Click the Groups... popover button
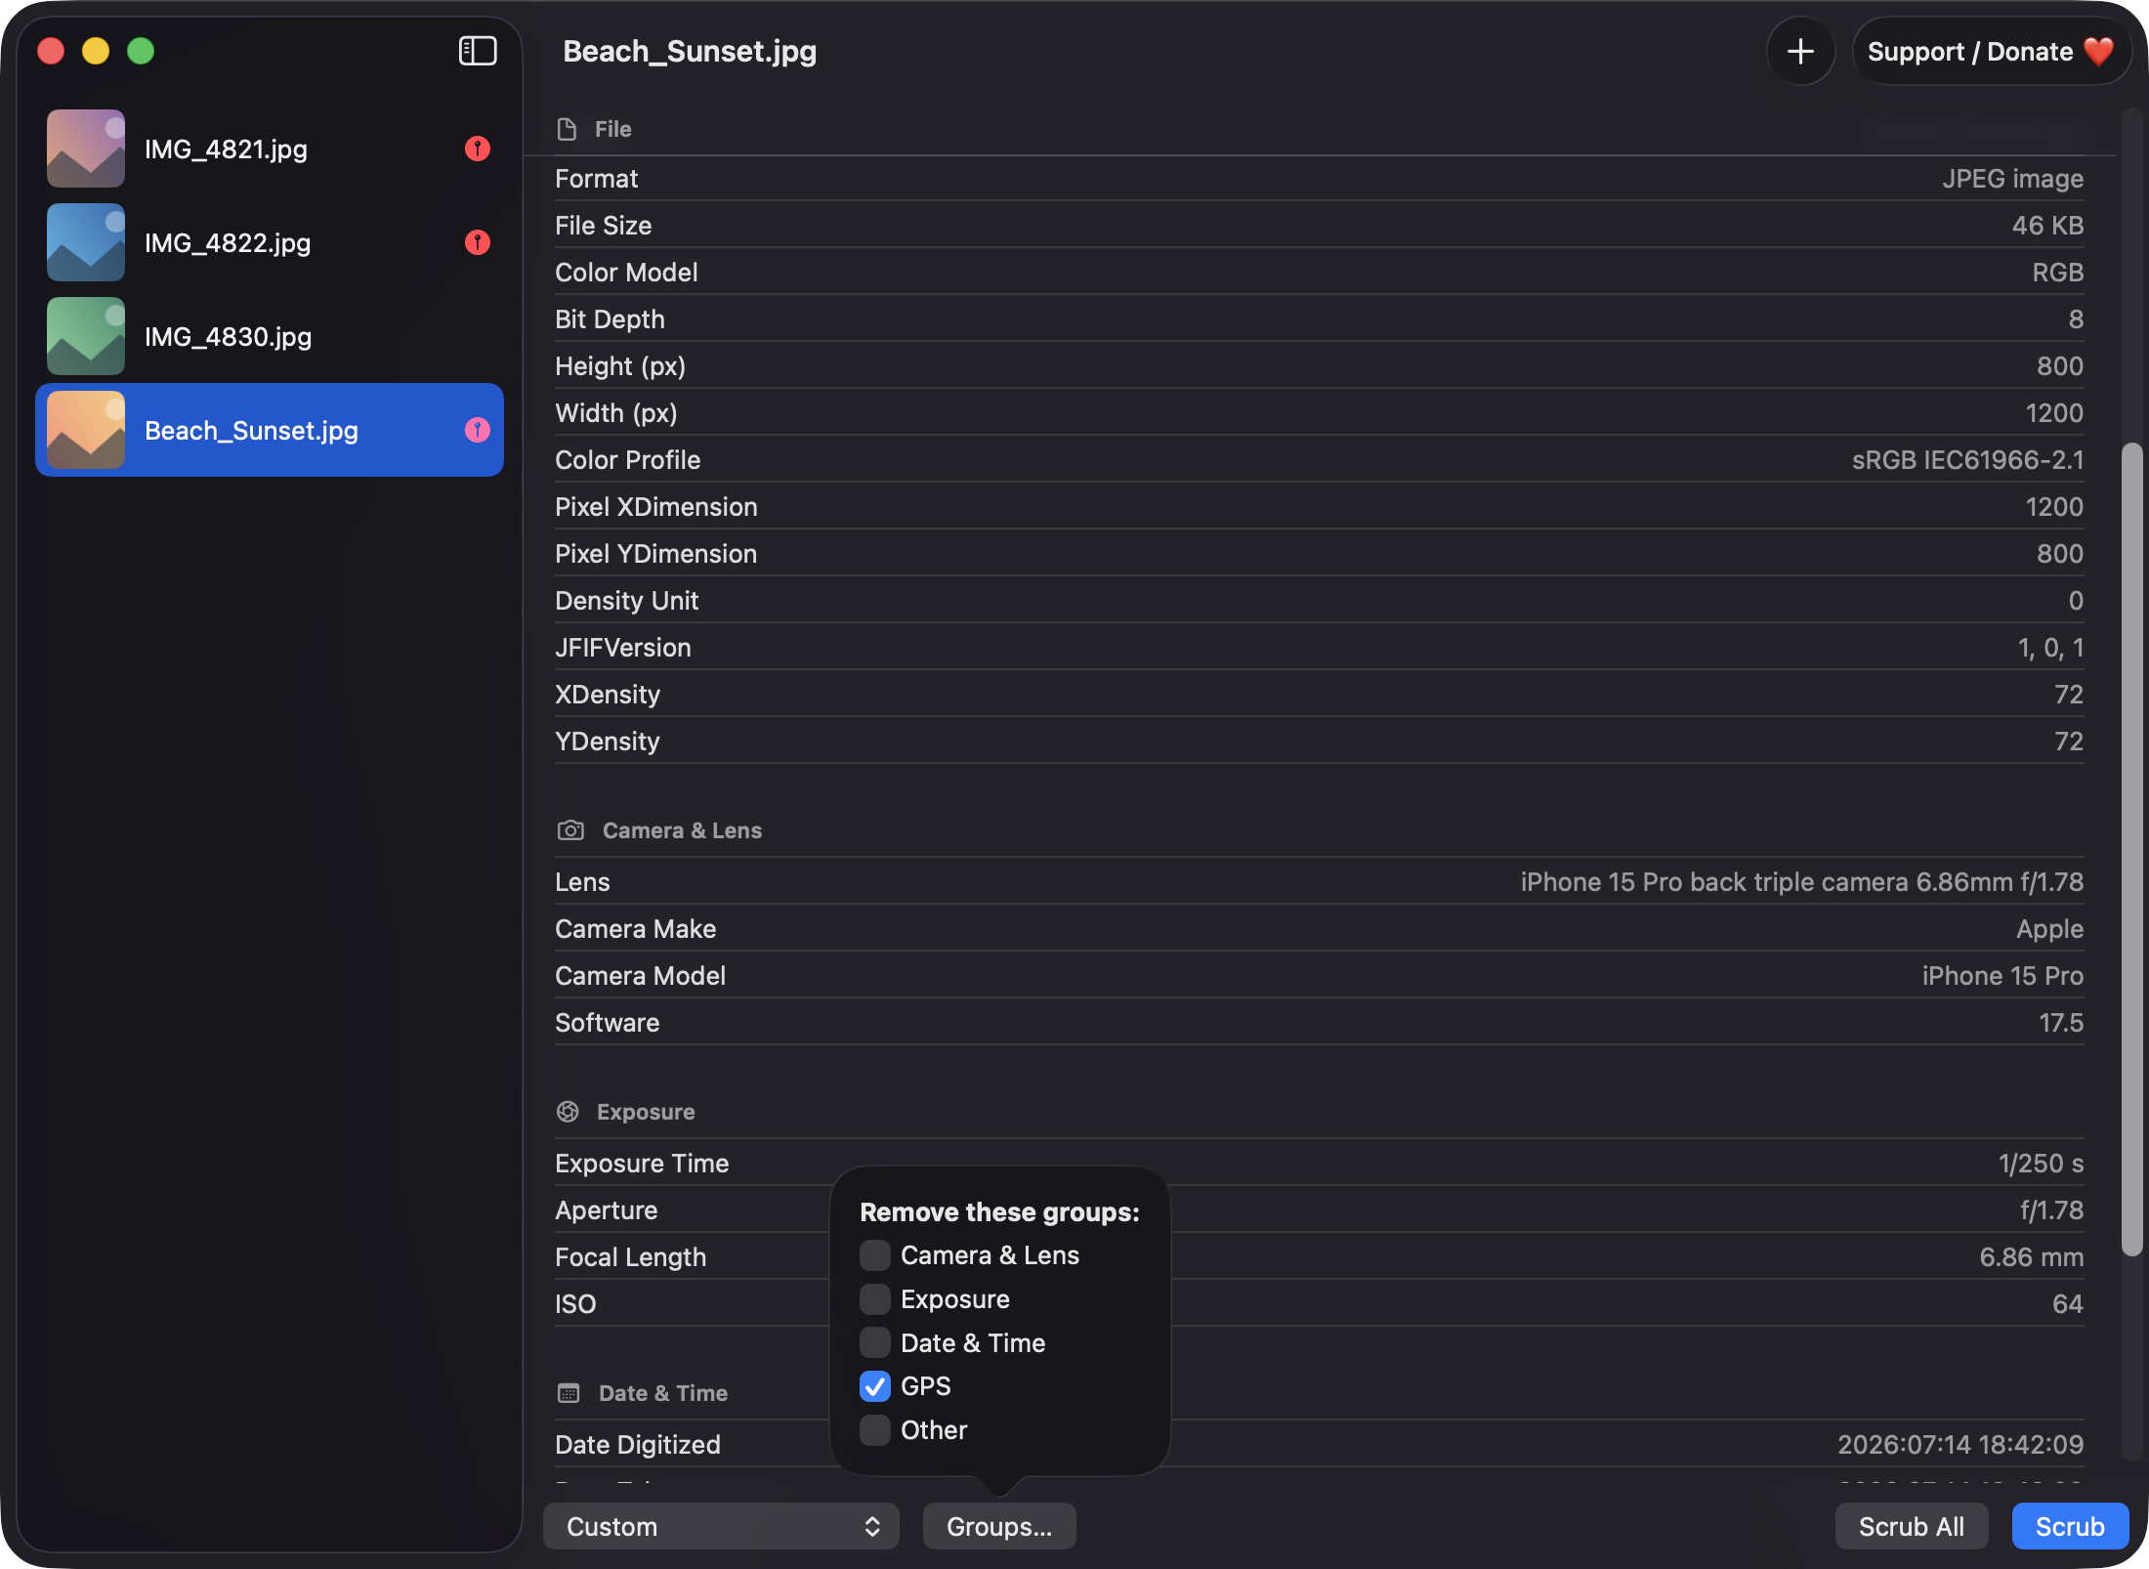This screenshot has width=2149, height=1569. (x=999, y=1526)
